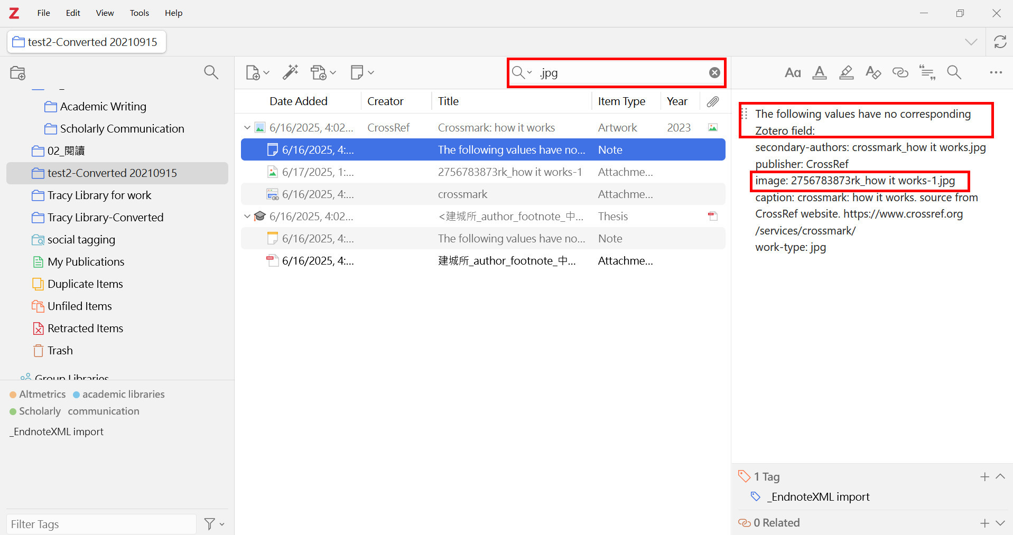Open the File menu
1013x535 pixels.
(x=43, y=13)
